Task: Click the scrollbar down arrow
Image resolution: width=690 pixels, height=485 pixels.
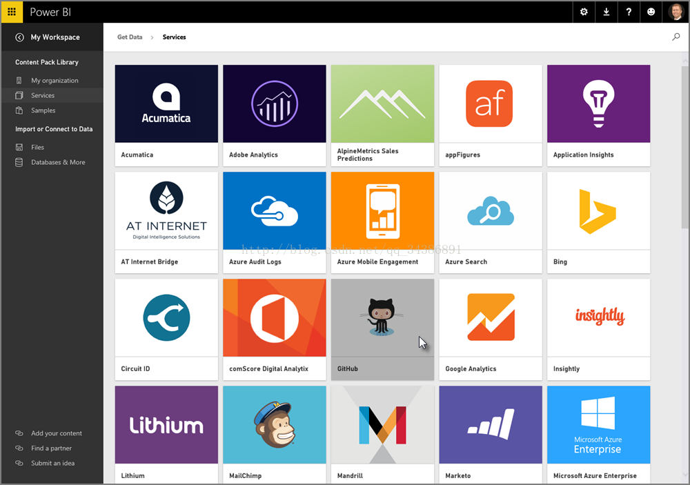Action: [x=685, y=475]
